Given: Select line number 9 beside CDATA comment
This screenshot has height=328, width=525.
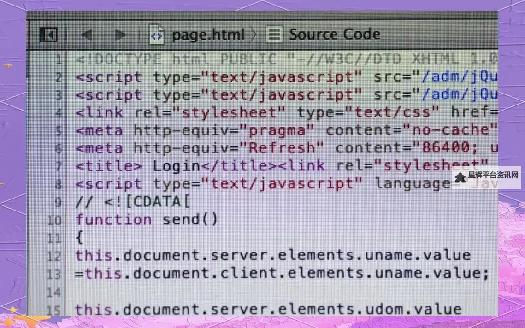Looking at the screenshot, I should [58, 202].
